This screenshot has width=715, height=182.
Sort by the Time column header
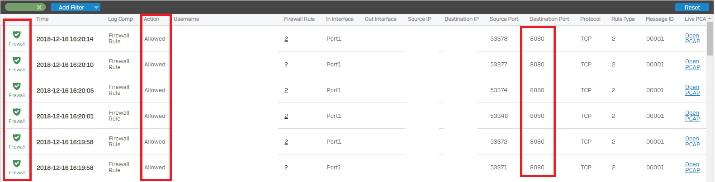coord(43,19)
